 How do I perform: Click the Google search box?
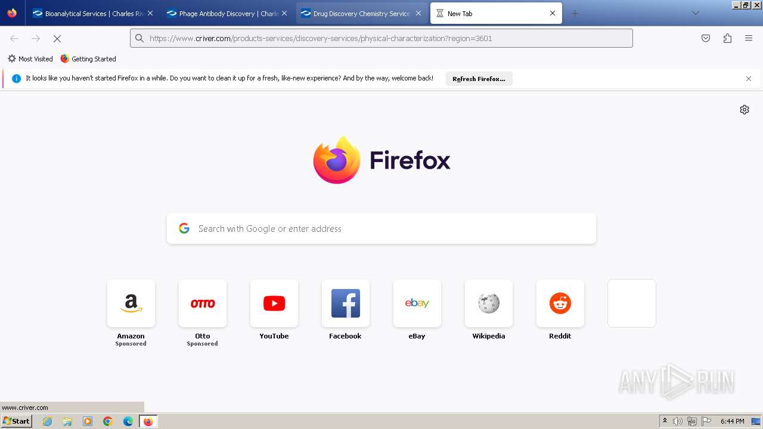381,229
